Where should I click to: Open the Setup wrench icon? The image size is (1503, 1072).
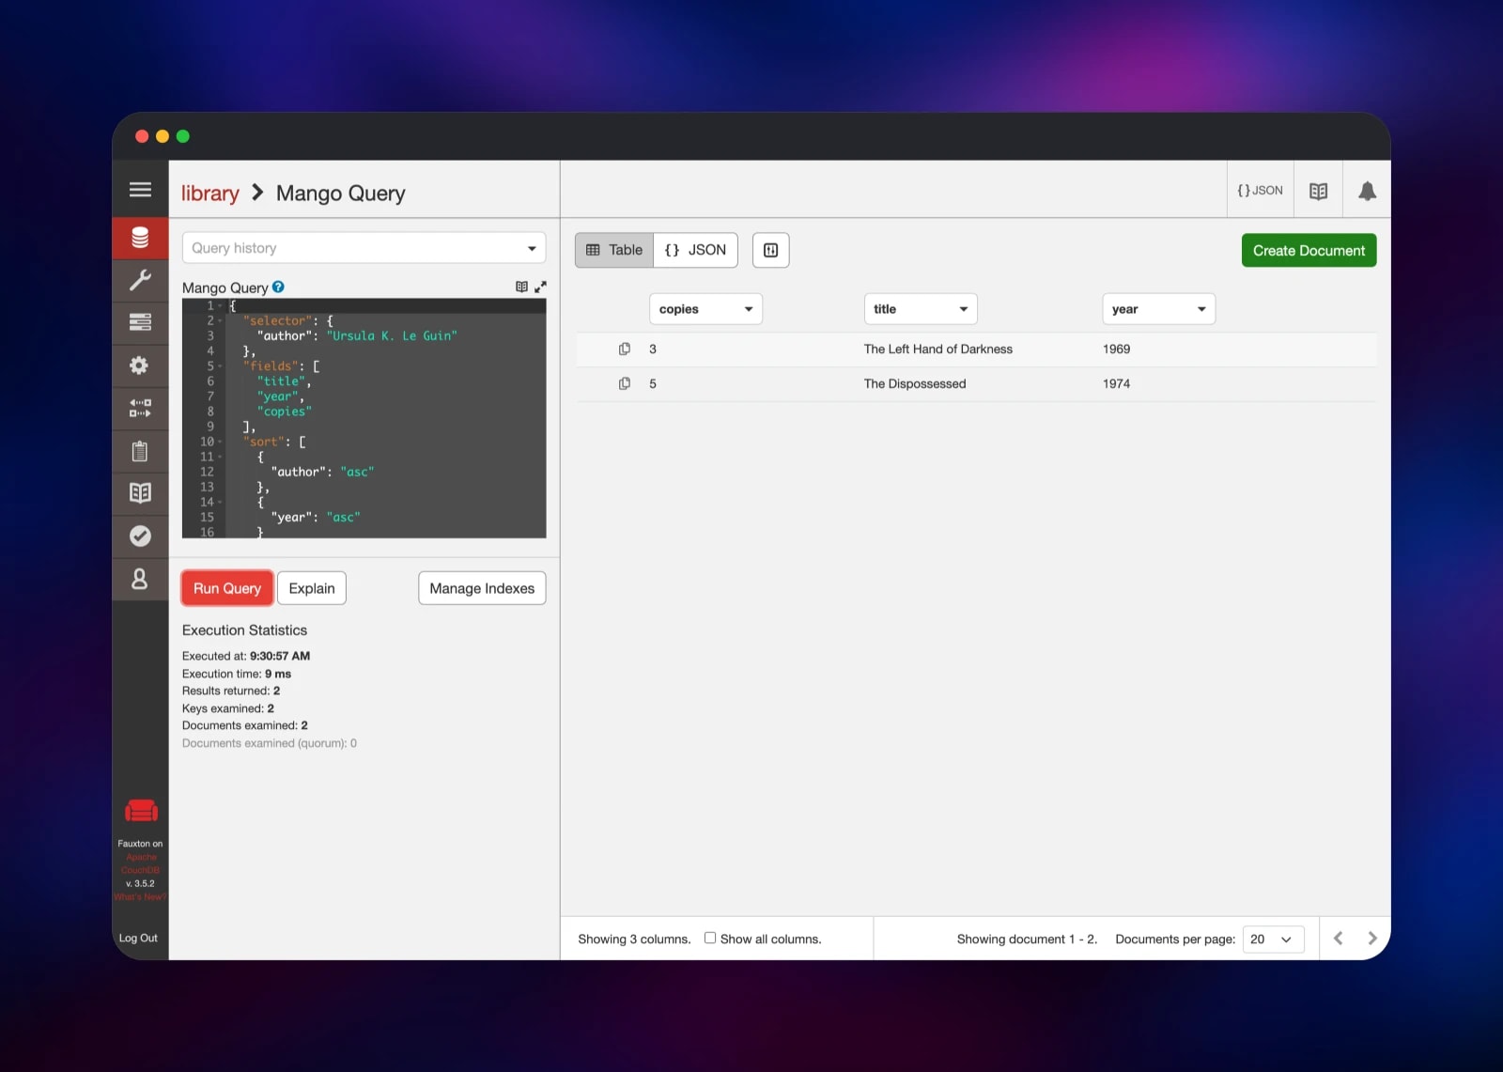pyautogui.click(x=140, y=280)
